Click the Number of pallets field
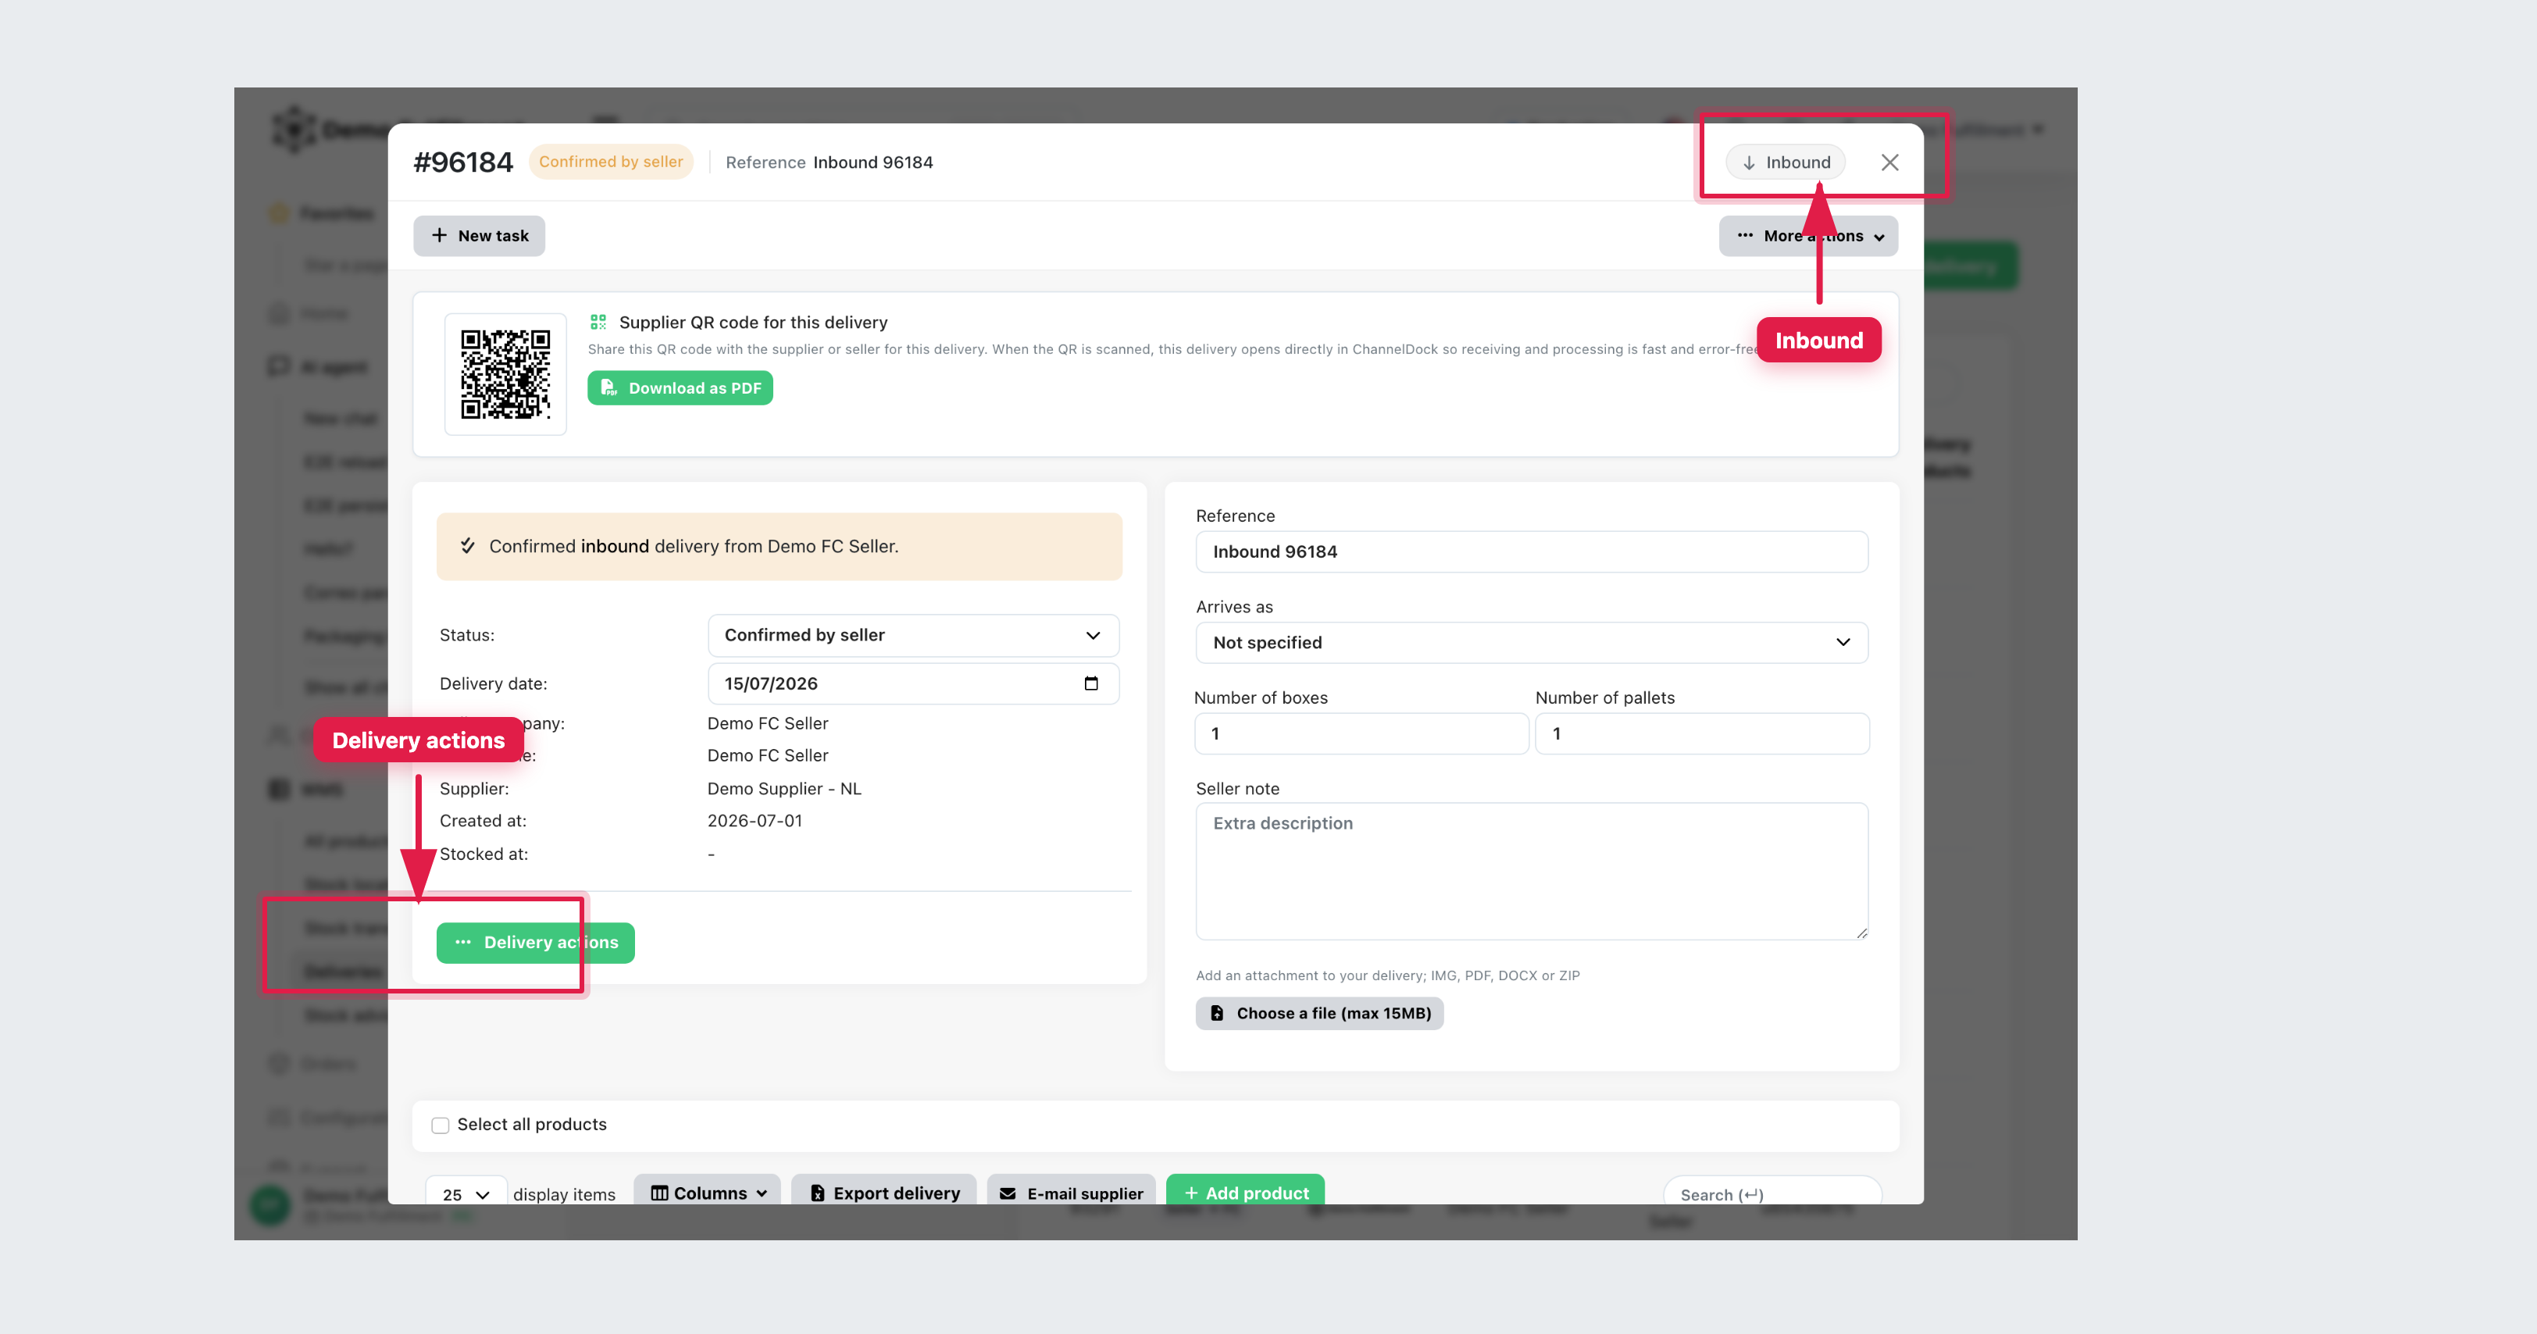This screenshot has height=1334, width=2537. pos(1702,733)
